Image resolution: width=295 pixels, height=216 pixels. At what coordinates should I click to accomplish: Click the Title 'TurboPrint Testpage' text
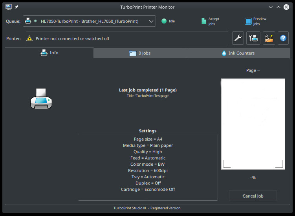148,96
